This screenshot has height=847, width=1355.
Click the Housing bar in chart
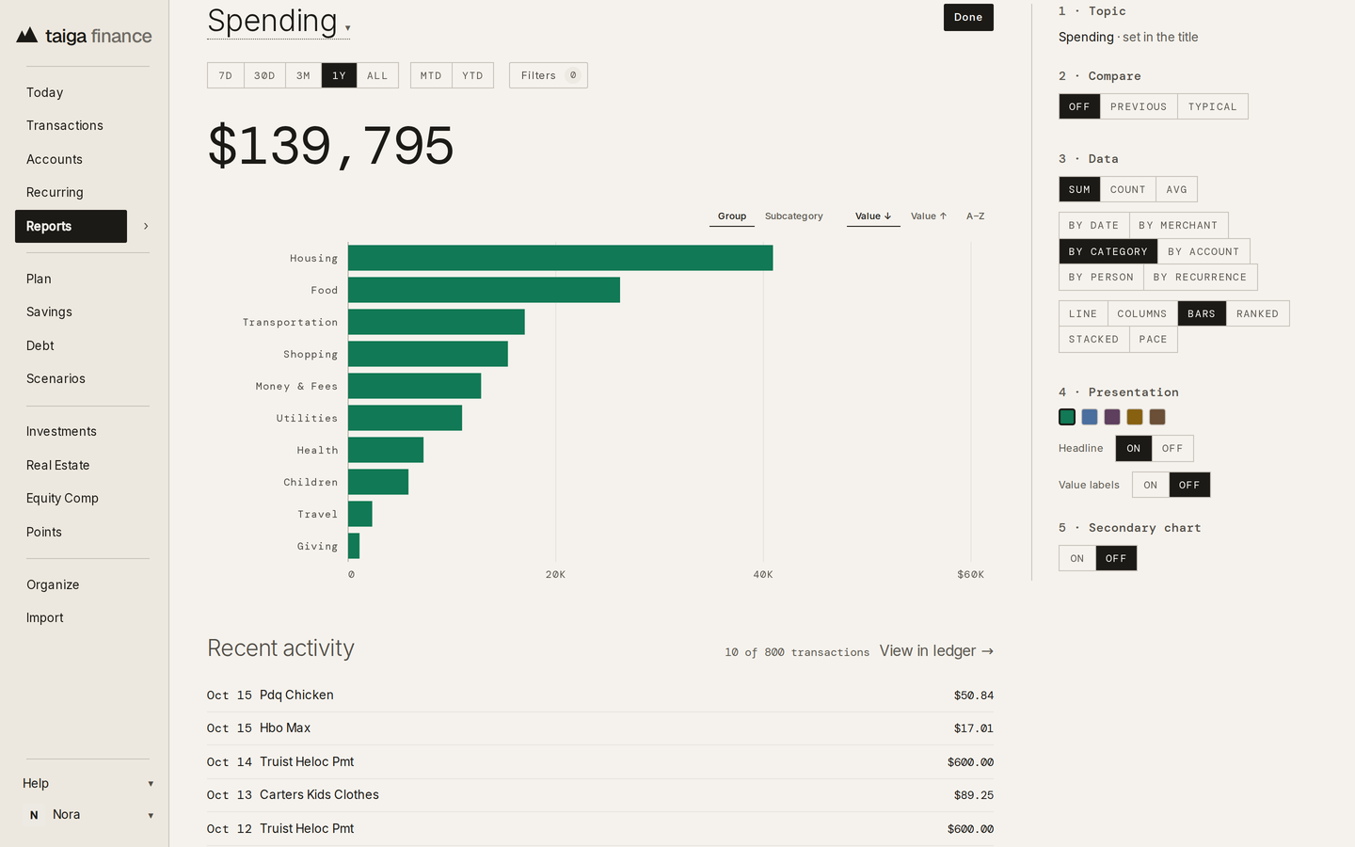coord(560,258)
